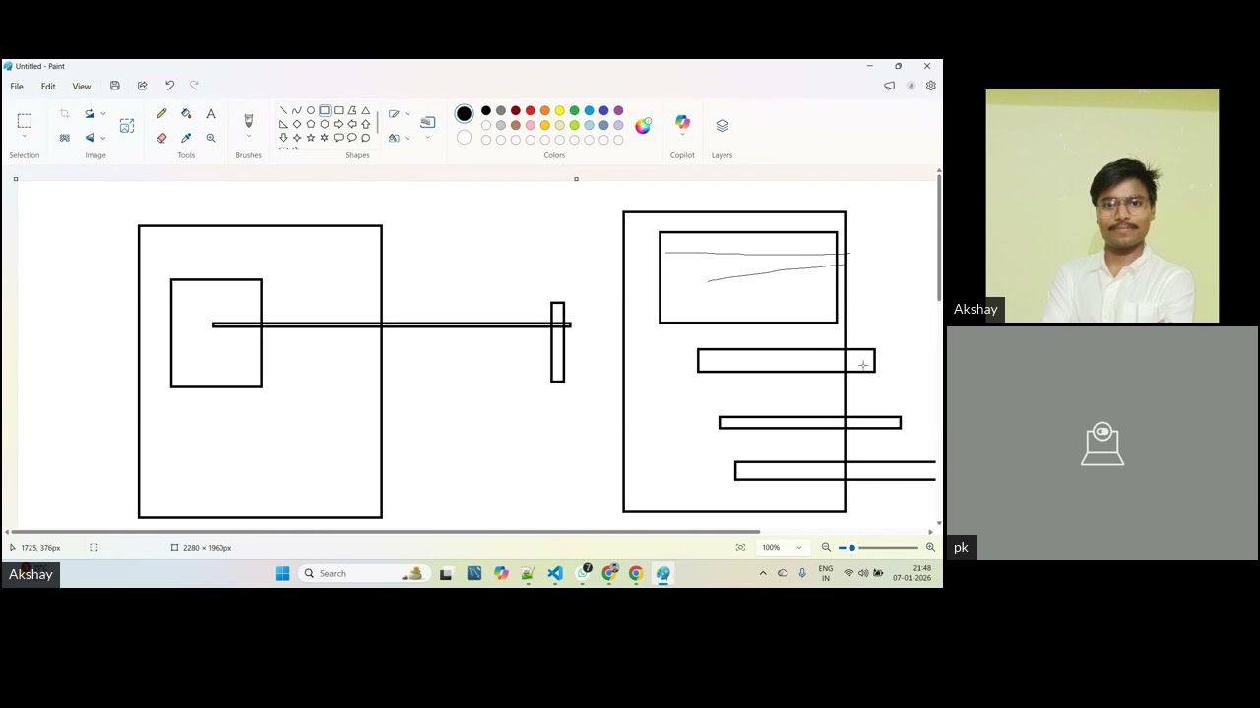The image size is (1260, 708).
Task: Select the Oval shape
Action: point(311,111)
